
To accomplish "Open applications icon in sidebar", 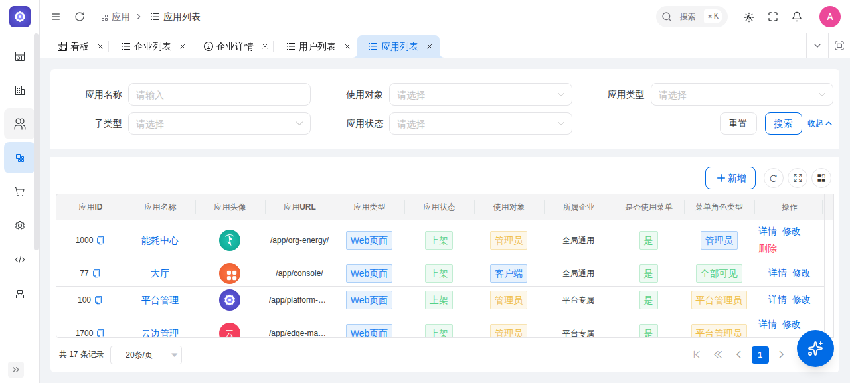I will (x=20, y=158).
